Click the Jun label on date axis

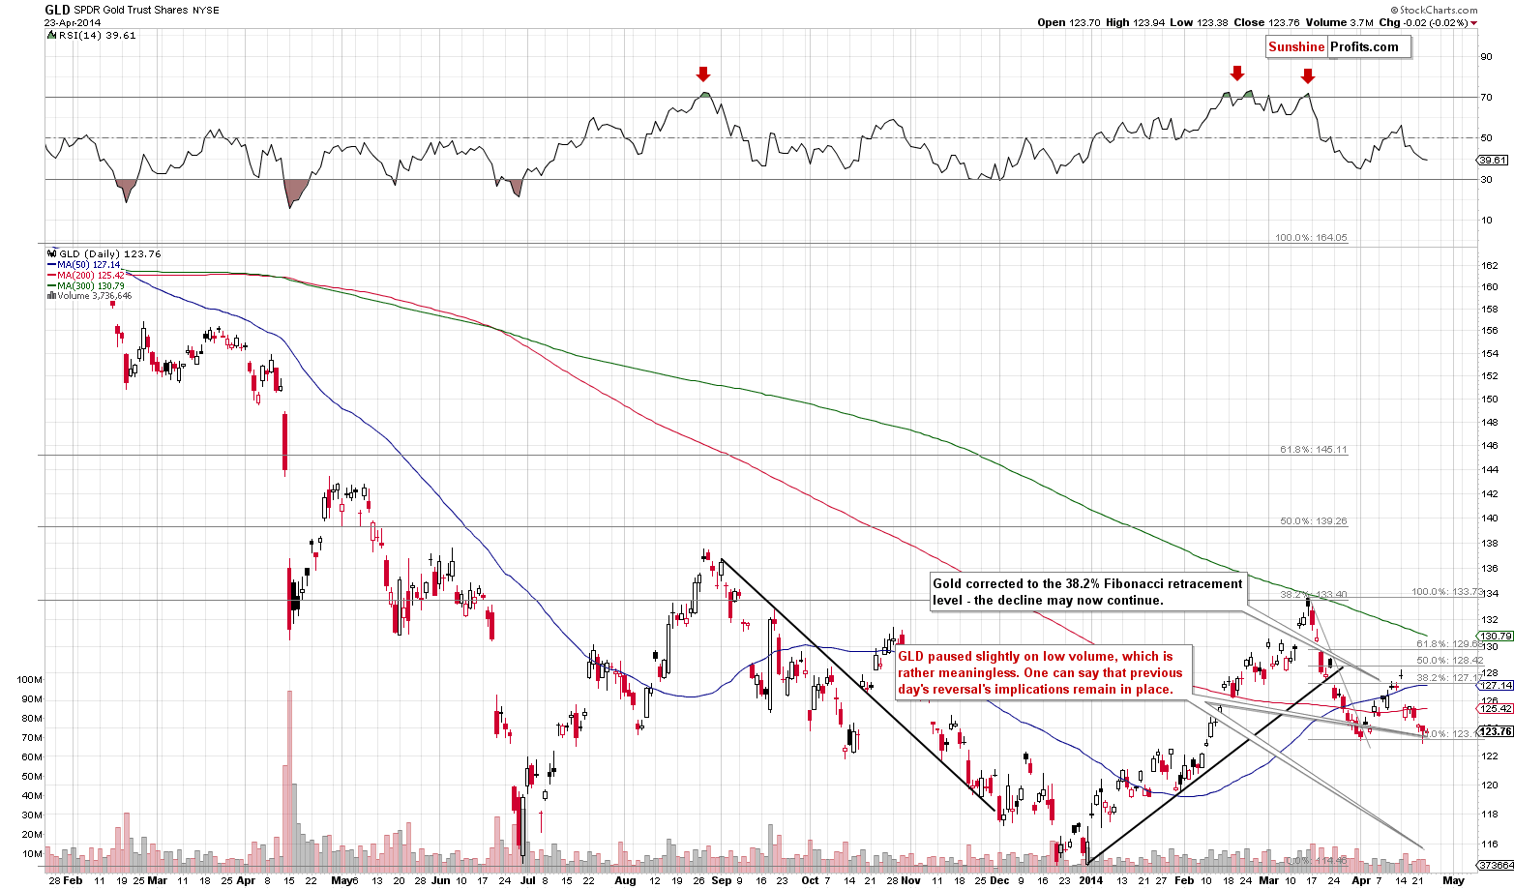point(440,880)
